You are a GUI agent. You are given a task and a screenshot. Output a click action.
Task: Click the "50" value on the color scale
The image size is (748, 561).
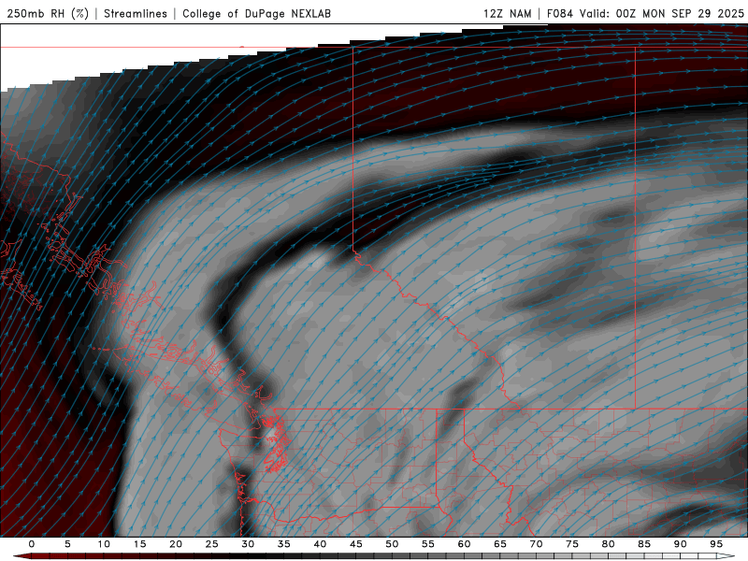click(x=392, y=544)
